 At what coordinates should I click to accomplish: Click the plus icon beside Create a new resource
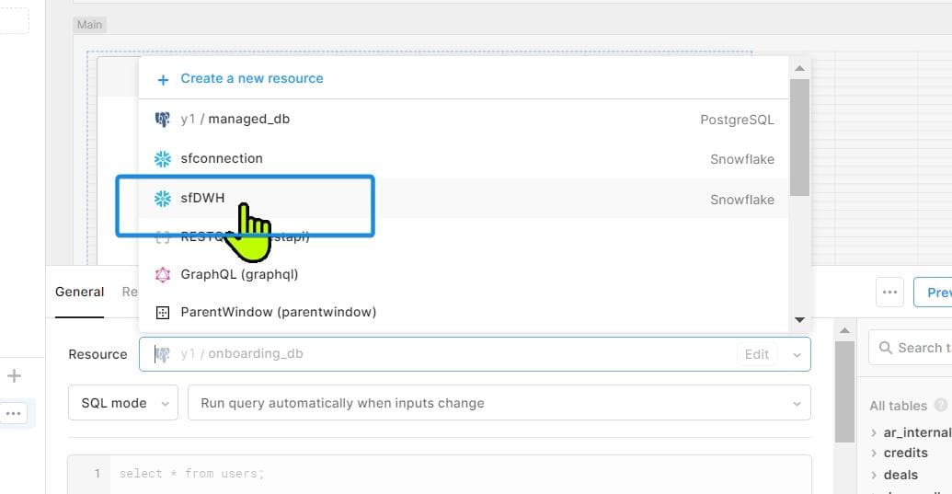point(163,79)
